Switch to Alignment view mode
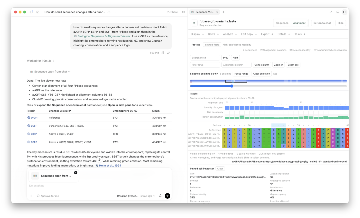 coord(299,23)
